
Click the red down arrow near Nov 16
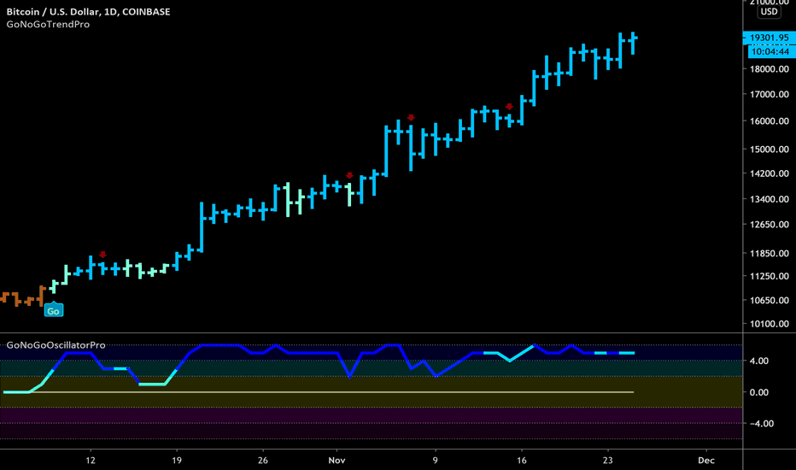509,107
